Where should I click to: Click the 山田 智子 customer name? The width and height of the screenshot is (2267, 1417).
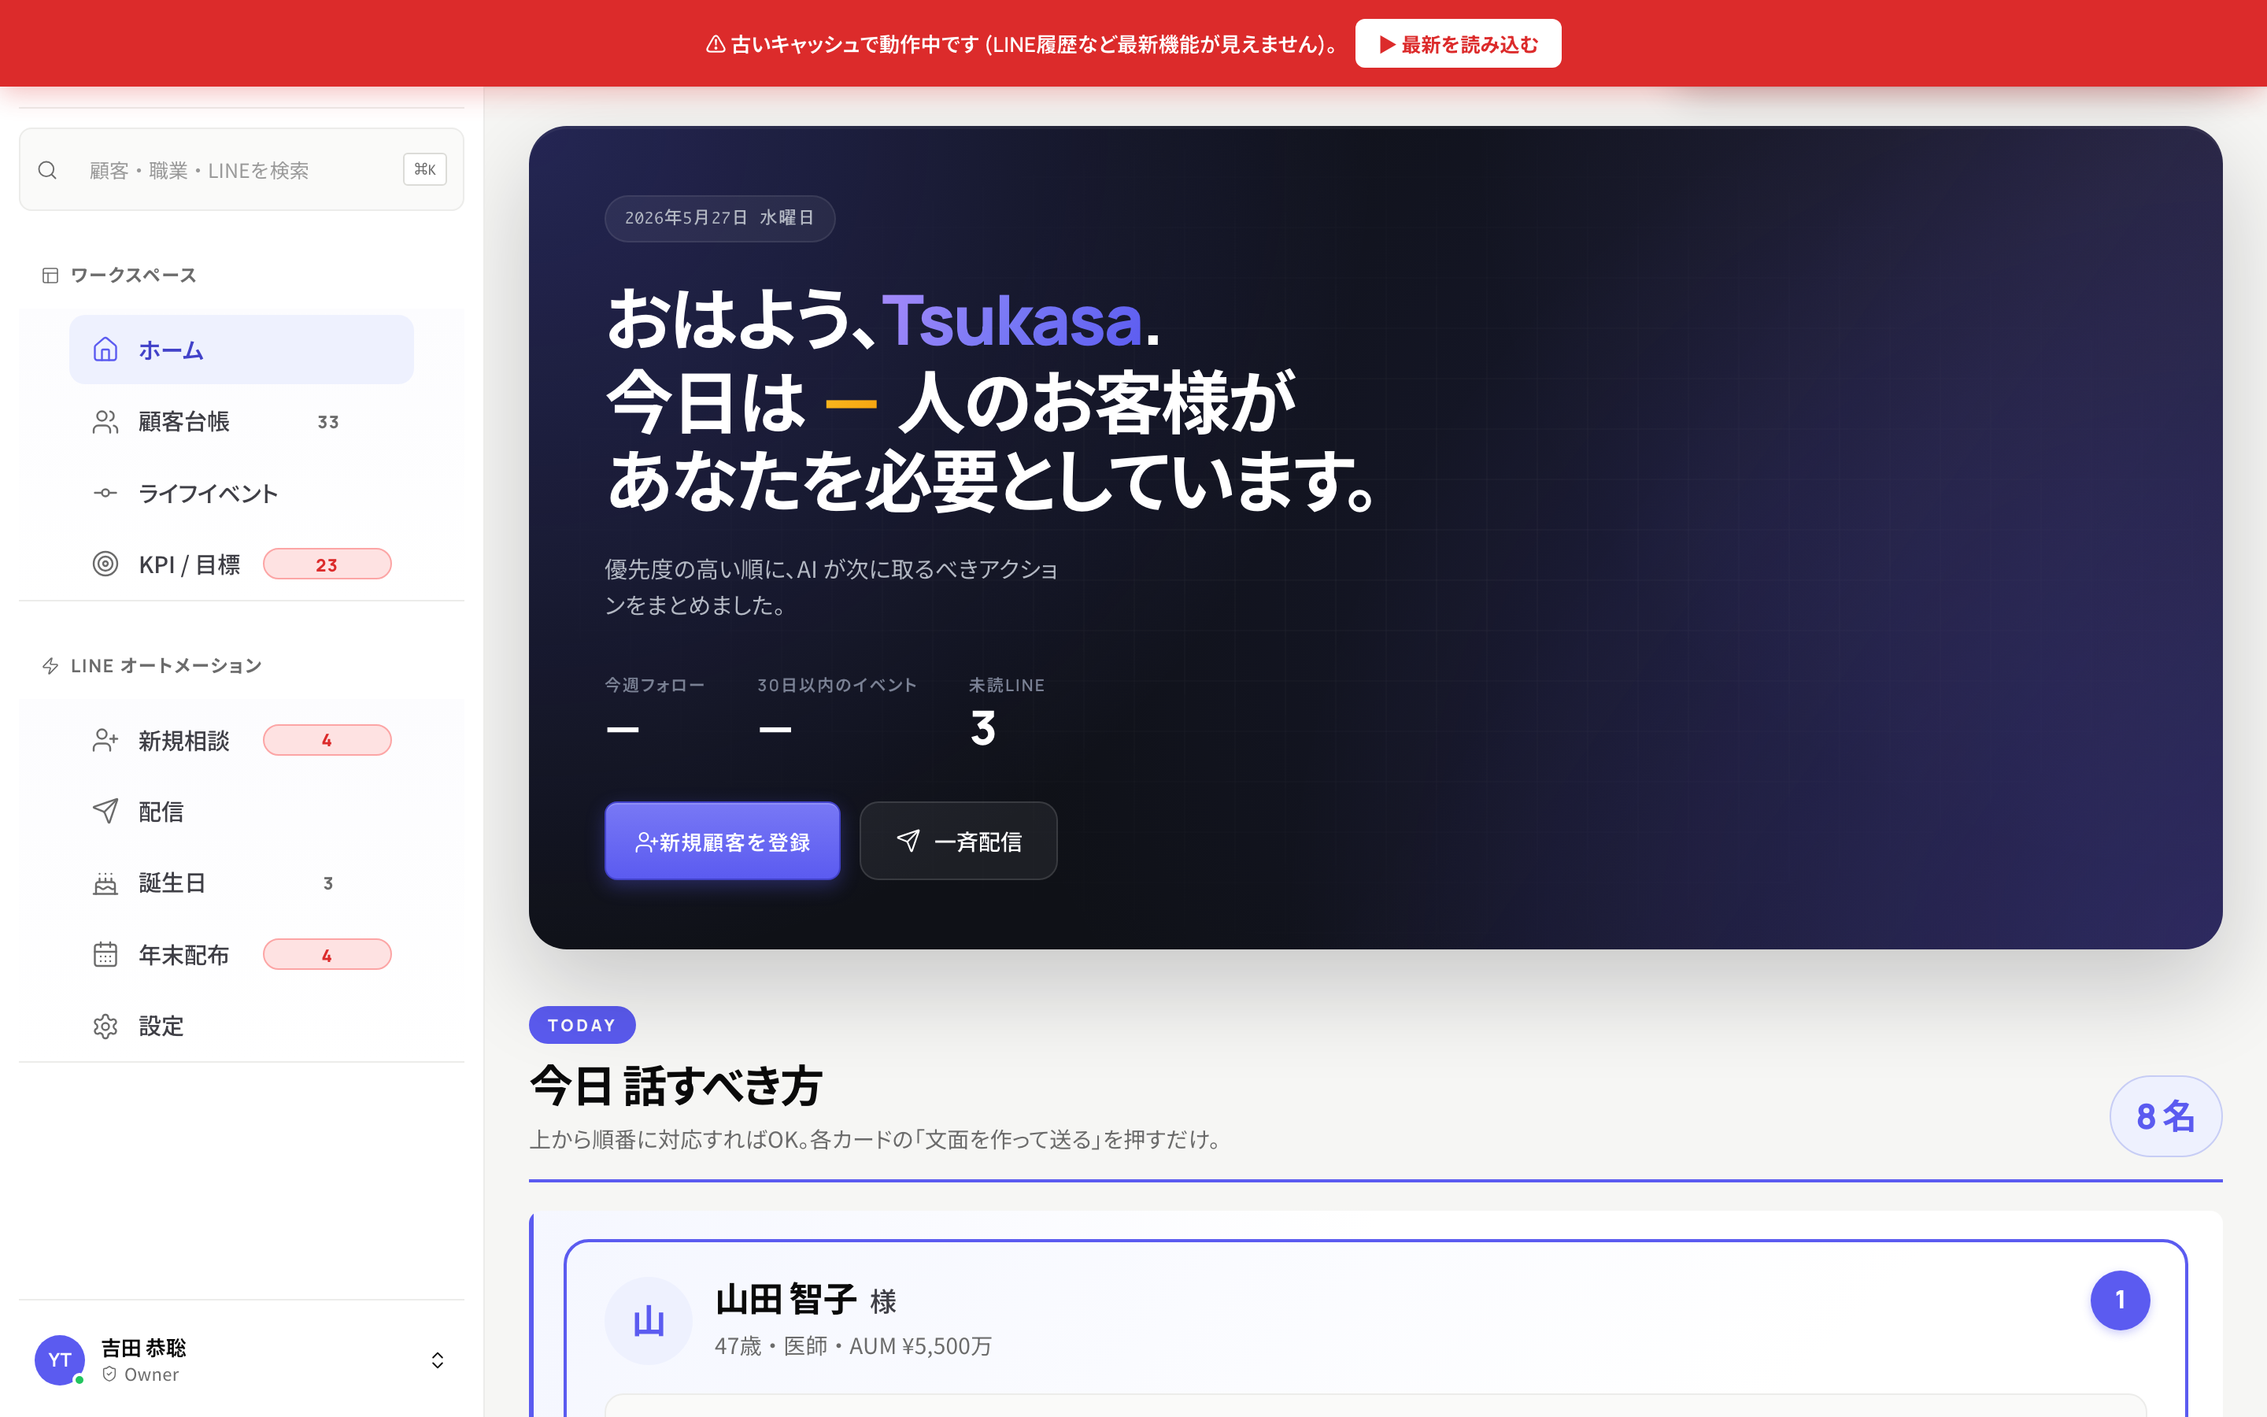tap(785, 1300)
